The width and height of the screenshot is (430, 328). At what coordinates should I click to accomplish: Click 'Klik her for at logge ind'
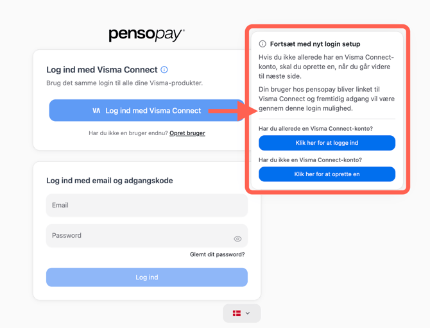tap(327, 143)
